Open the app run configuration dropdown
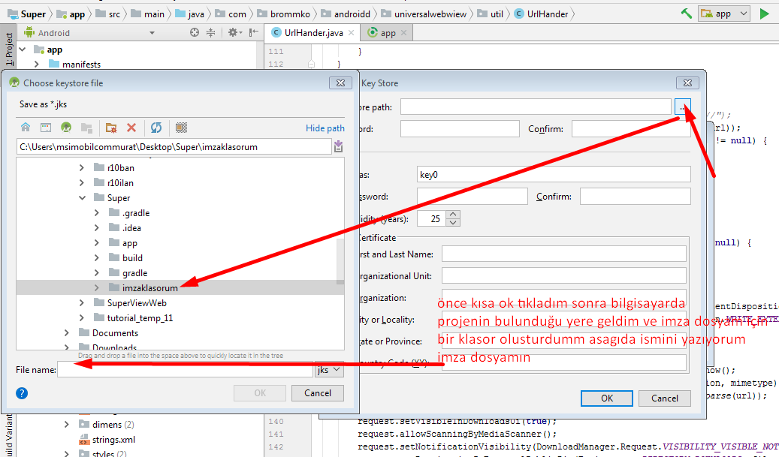Screen dimensions: 779x457 723,14
